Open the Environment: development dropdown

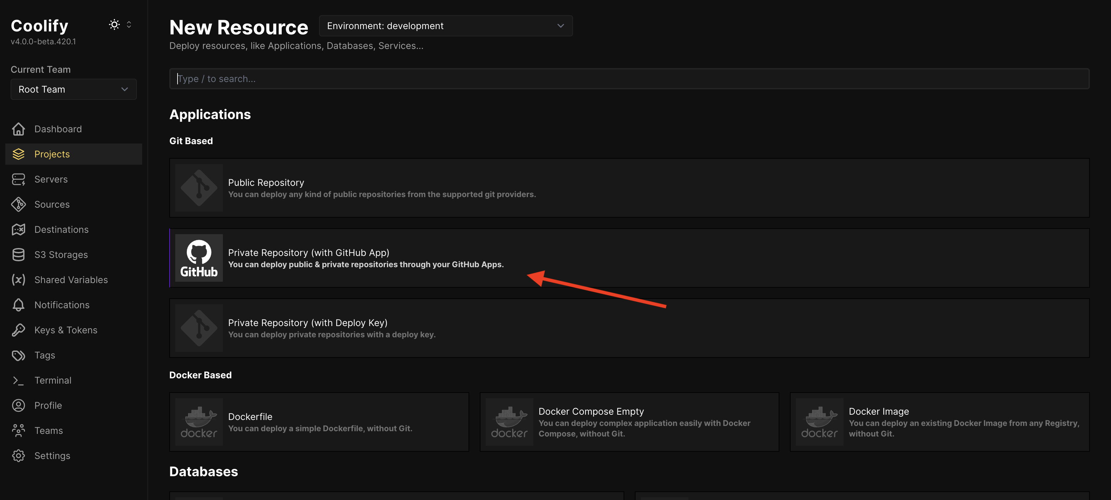click(446, 26)
